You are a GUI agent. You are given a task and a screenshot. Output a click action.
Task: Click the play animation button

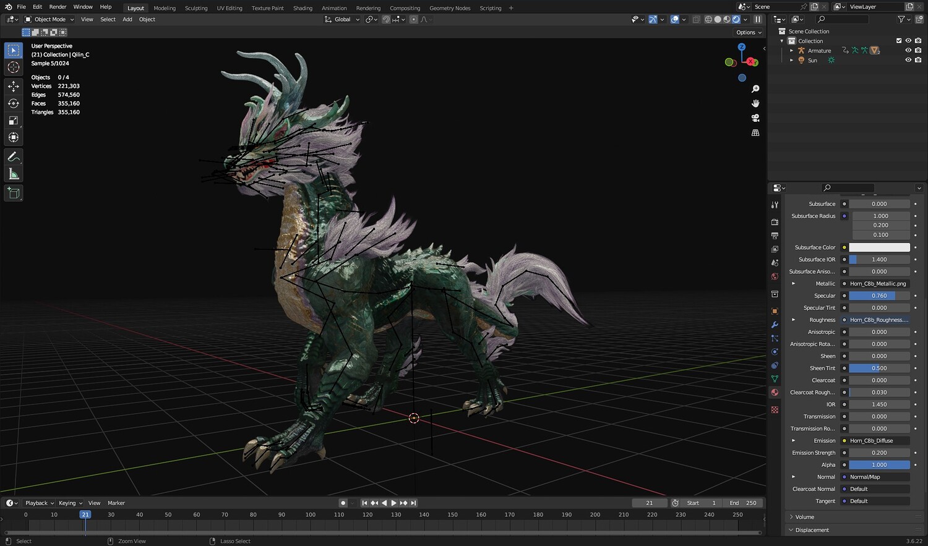pyautogui.click(x=393, y=503)
